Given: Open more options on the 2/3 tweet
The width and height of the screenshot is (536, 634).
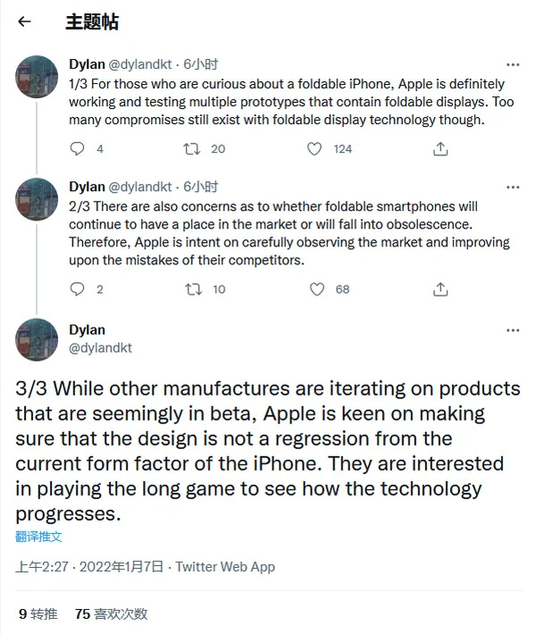Looking at the screenshot, I should pos(513,188).
